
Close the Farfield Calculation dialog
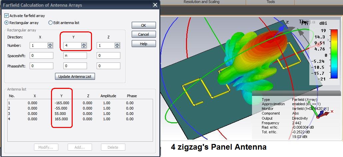155,5
